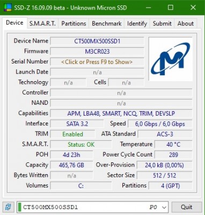Click the Launch Date n/a field
This screenshot has width=205, height=215.
pyautogui.click(x=97, y=72)
